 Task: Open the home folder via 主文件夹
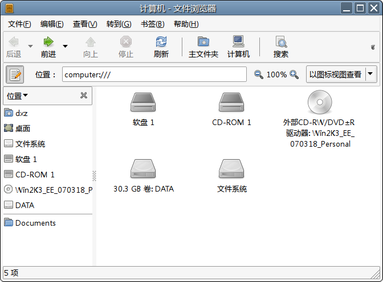[x=203, y=47]
